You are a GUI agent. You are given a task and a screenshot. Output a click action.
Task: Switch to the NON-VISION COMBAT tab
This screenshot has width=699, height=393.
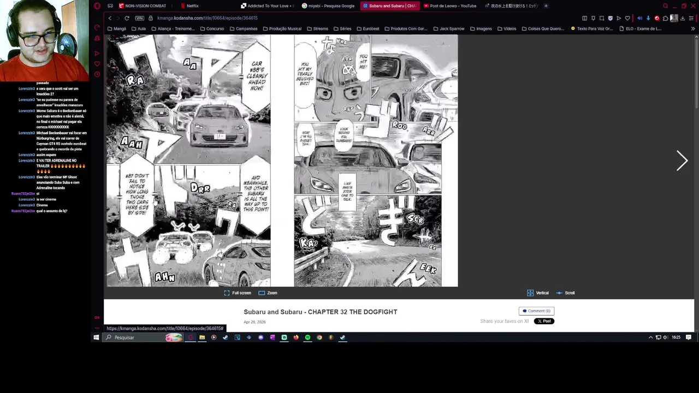coord(142,6)
